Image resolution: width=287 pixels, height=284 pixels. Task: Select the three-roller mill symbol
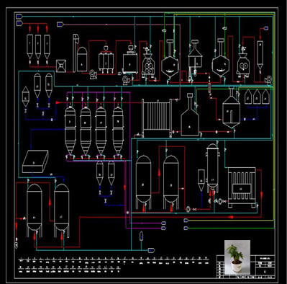pyautogui.click(x=148, y=64)
